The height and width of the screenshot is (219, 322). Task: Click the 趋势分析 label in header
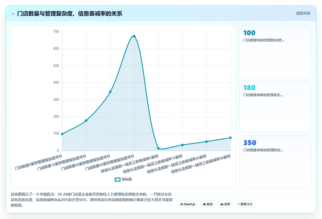click(x=303, y=13)
